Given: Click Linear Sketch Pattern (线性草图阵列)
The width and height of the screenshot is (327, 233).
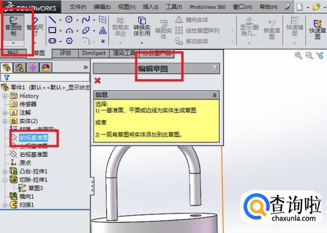Looking at the screenshot, I should pos(197,30).
